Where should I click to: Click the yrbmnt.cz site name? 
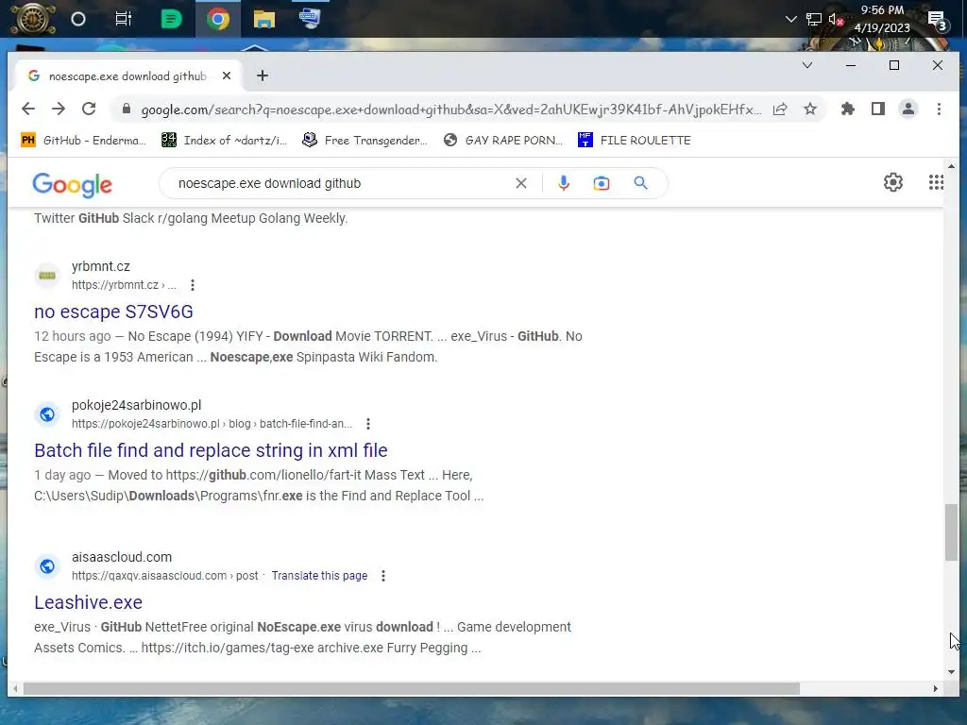point(100,266)
